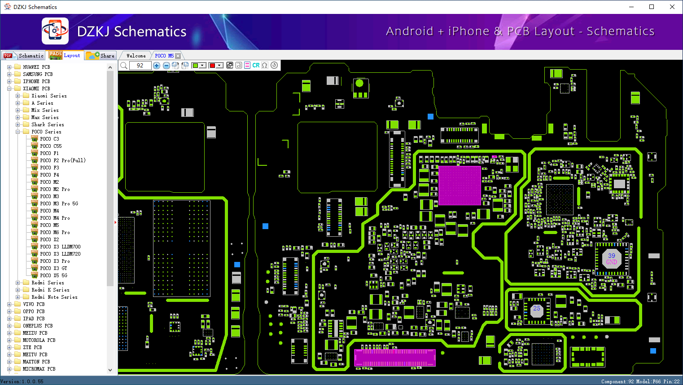Toggle the letter 'a' text display button
The image size is (683, 385).
tap(239, 65)
